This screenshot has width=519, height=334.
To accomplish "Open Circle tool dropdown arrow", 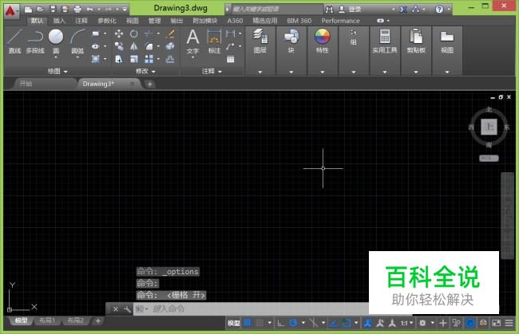I will 56,57.
